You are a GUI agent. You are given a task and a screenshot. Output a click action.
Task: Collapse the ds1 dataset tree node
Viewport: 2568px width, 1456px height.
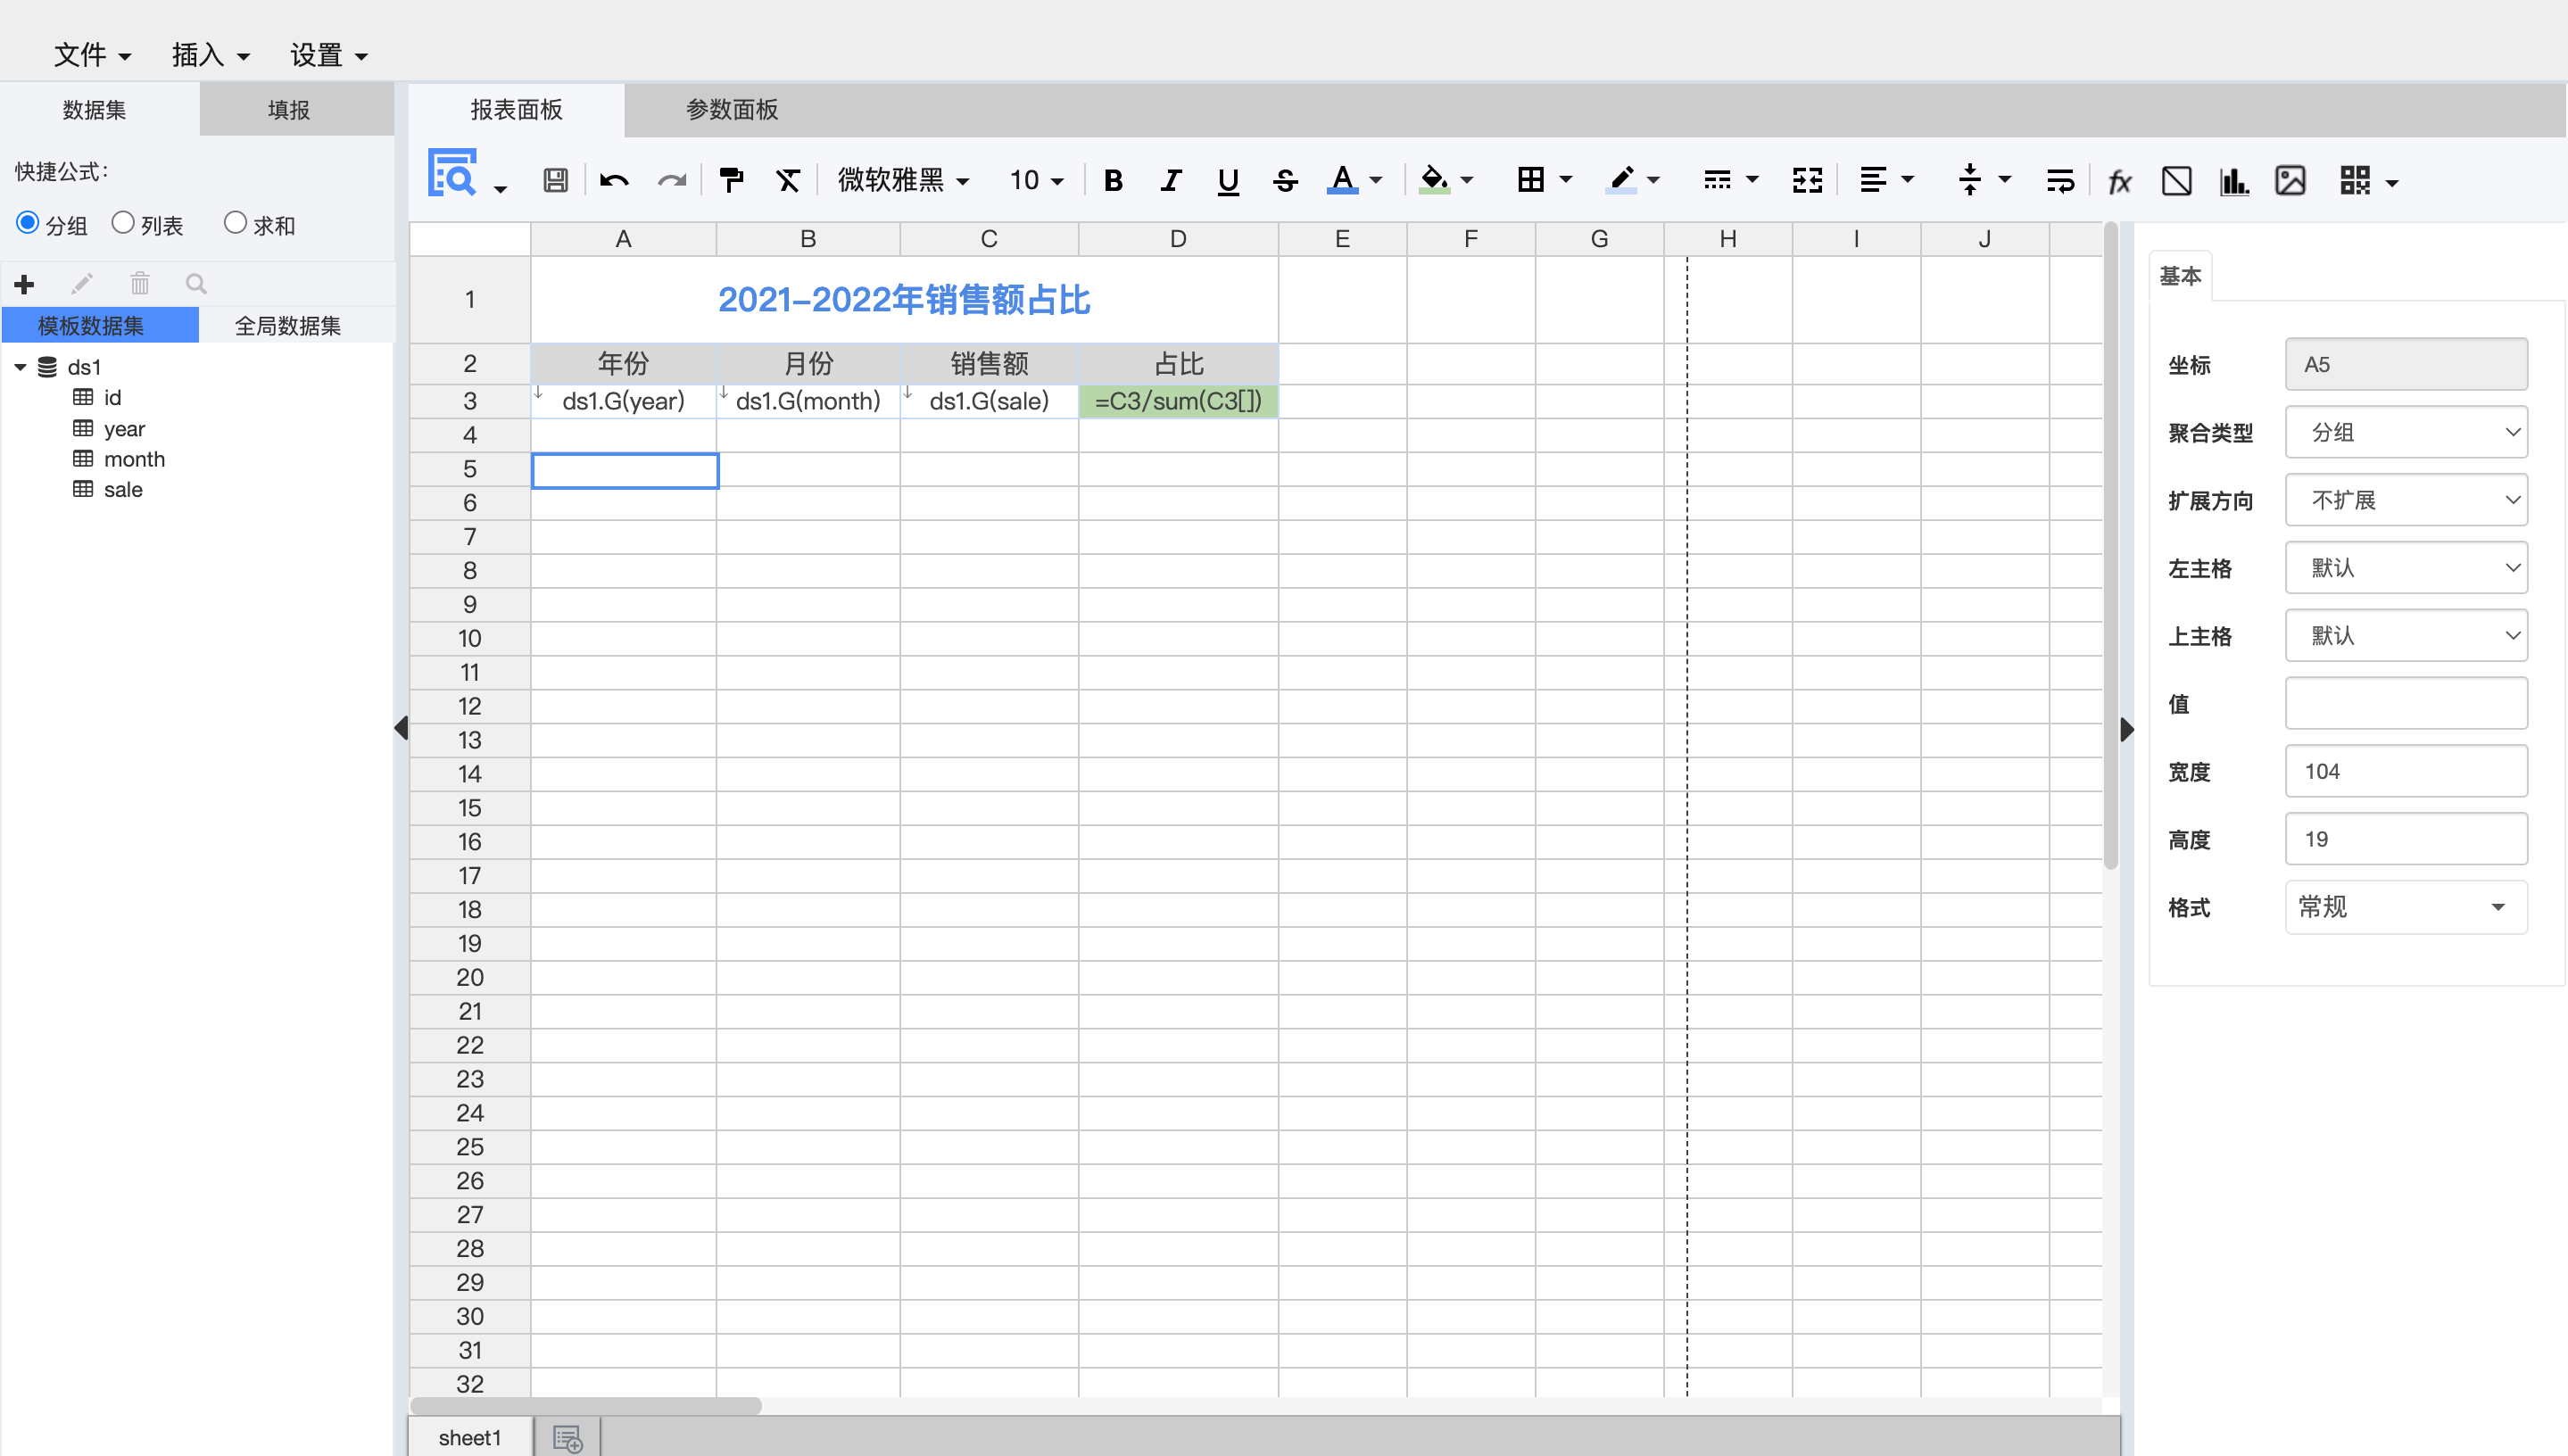(x=20, y=367)
